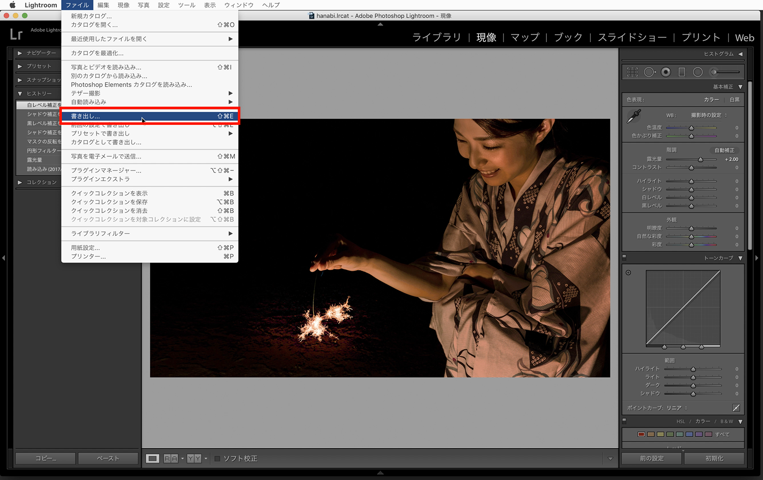The height and width of the screenshot is (480, 763).
Task: Choose カタログを最適化... menu item
Action: 150,53
